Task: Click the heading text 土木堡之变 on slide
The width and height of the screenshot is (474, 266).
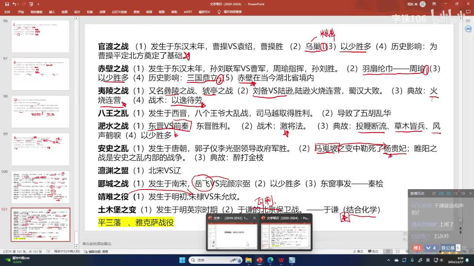Action: (x=117, y=210)
